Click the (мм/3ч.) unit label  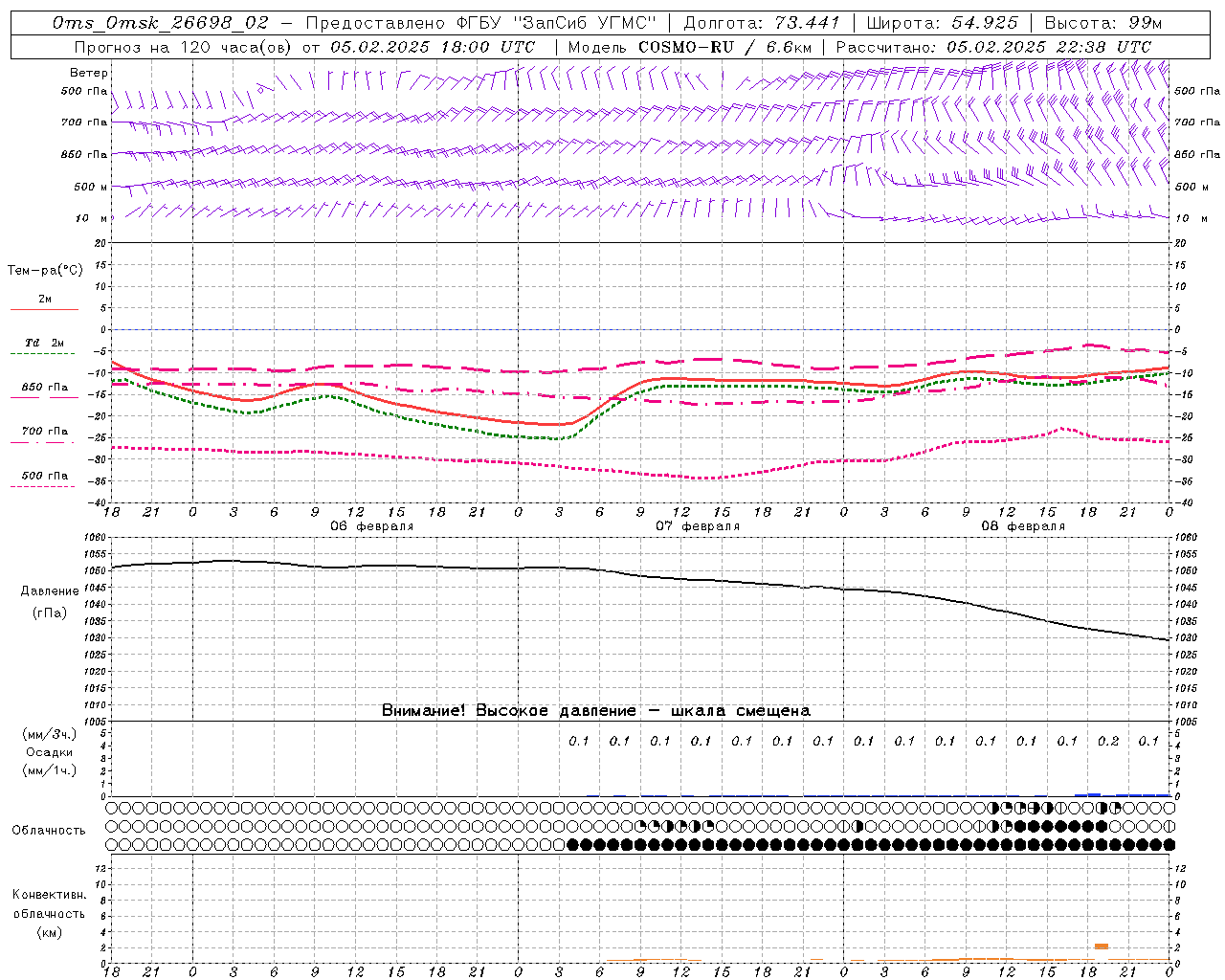pos(50,734)
